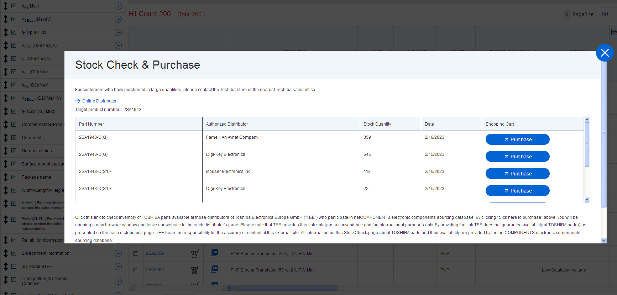Open the Online Distributer link
The image size is (617, 295).
(99, 101)
